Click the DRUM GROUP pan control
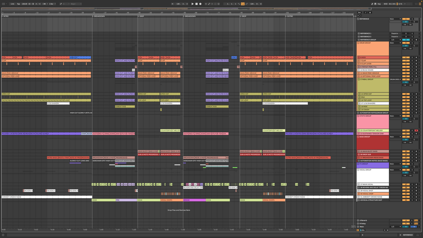The height and width of the screenshot is (238, 423). pyautogui.click(x=415, y=46)
